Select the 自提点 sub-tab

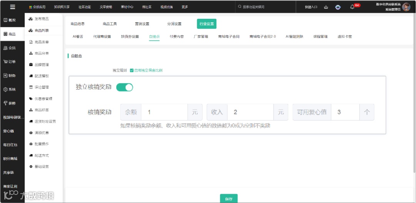(x=154, y=37)
